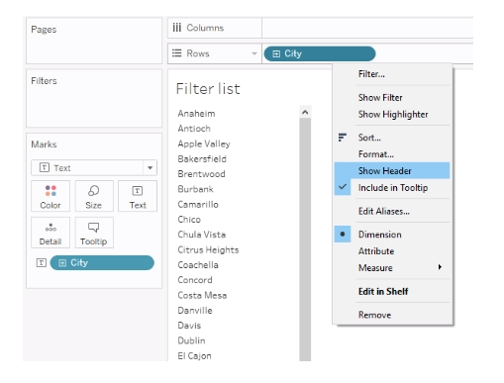This screenshot has width=504, height=383.
Task: Click Anaheim in the city list
Action: (196, 114)
